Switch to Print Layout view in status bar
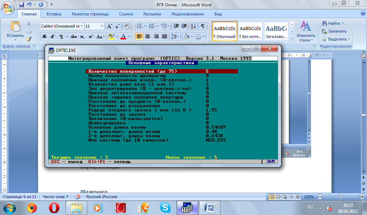The image size is (367, 215). point(272,197)
